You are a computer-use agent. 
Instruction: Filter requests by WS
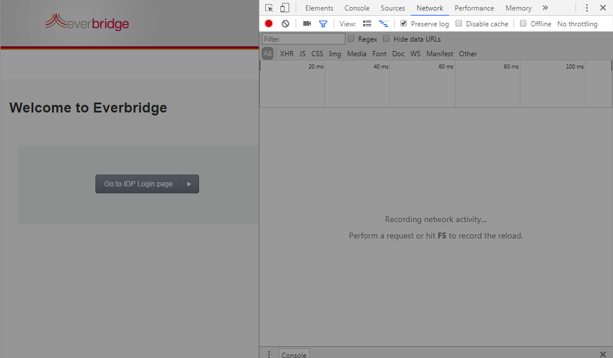pos(415,53)
